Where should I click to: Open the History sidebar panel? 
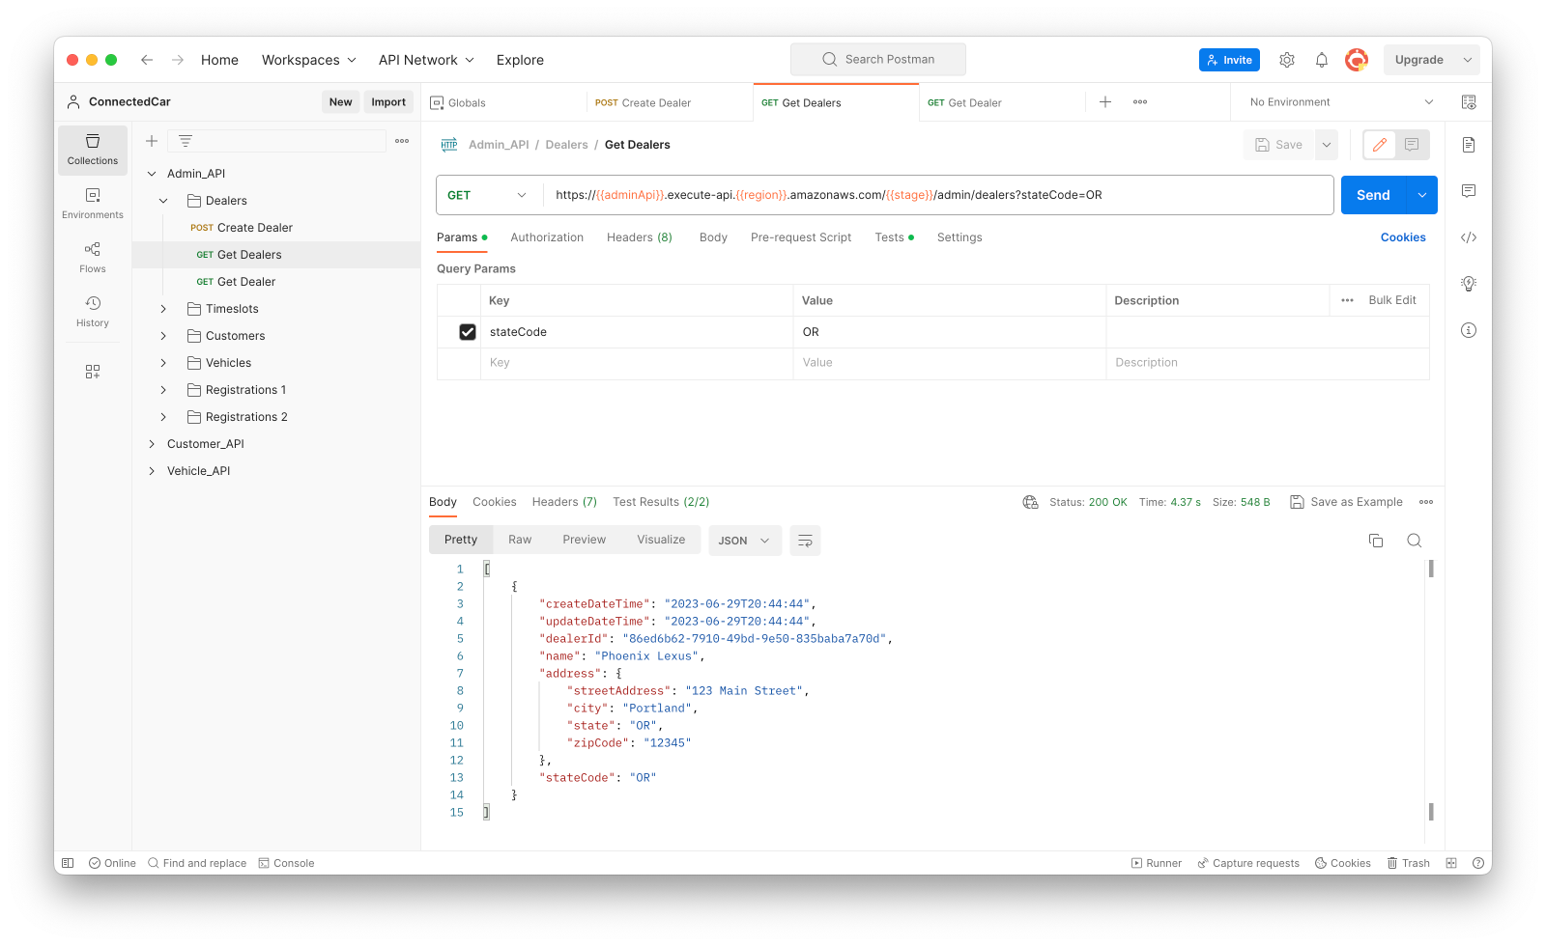[x=93, y=312]
